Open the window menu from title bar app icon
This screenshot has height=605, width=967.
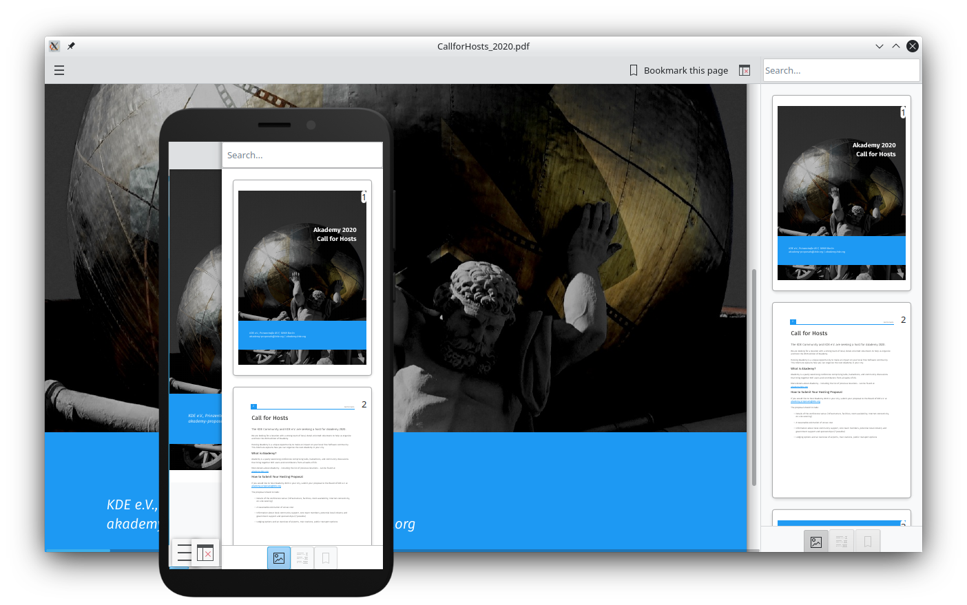coord(54,46)
